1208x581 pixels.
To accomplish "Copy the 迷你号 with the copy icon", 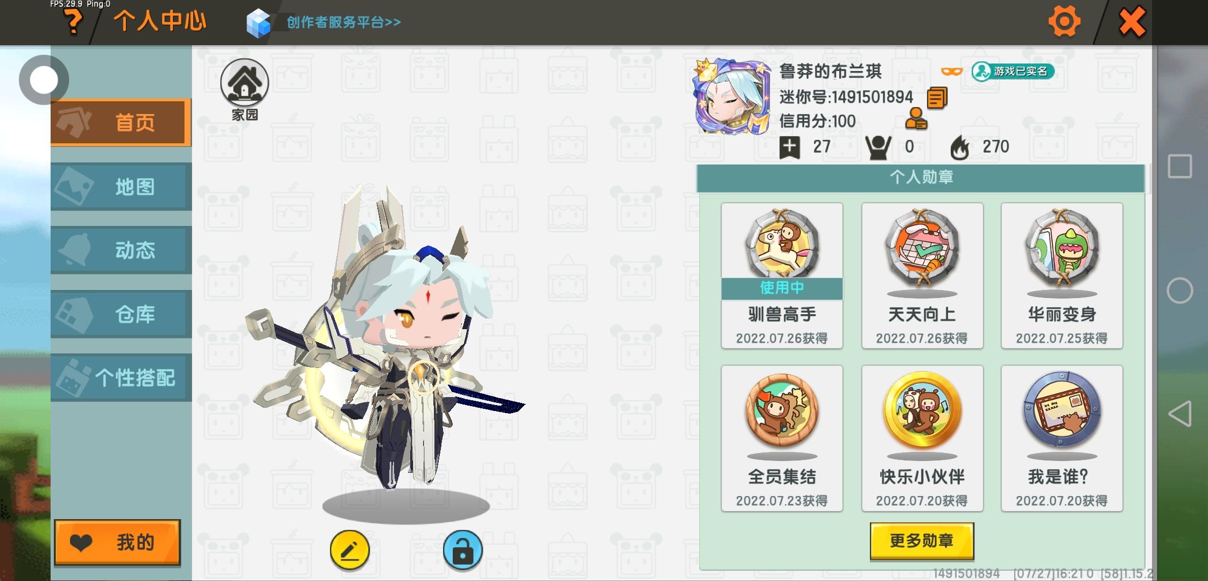I will 937,98.
